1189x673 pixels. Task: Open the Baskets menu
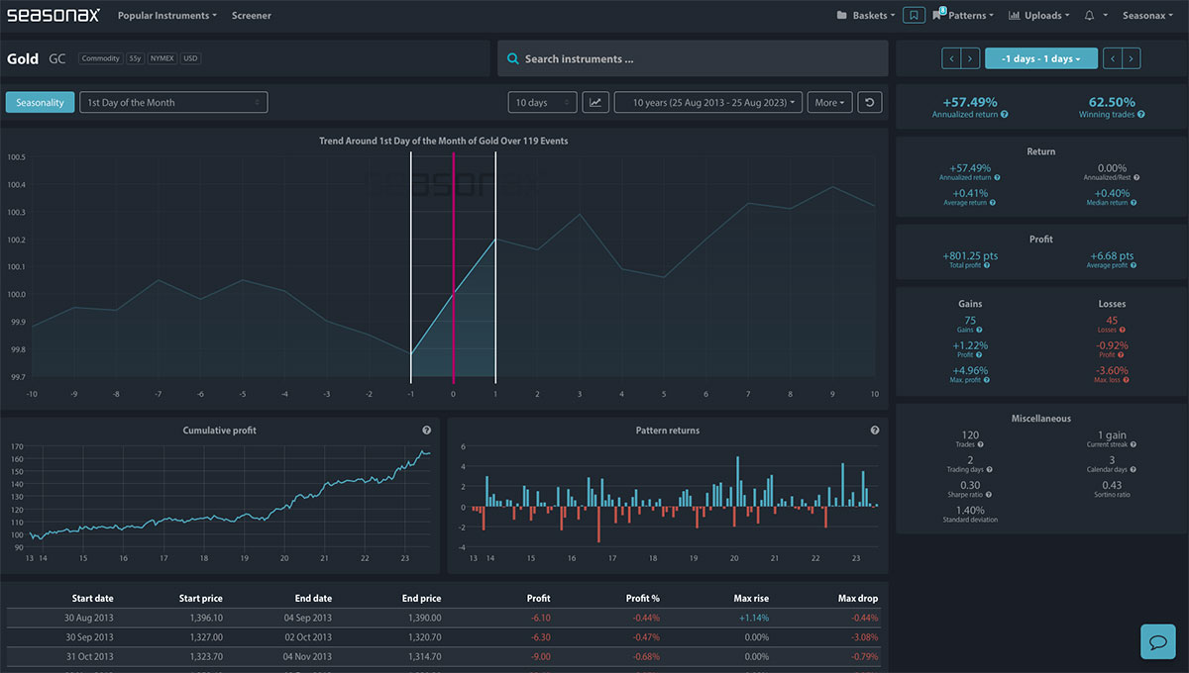(x=866, y=16)
